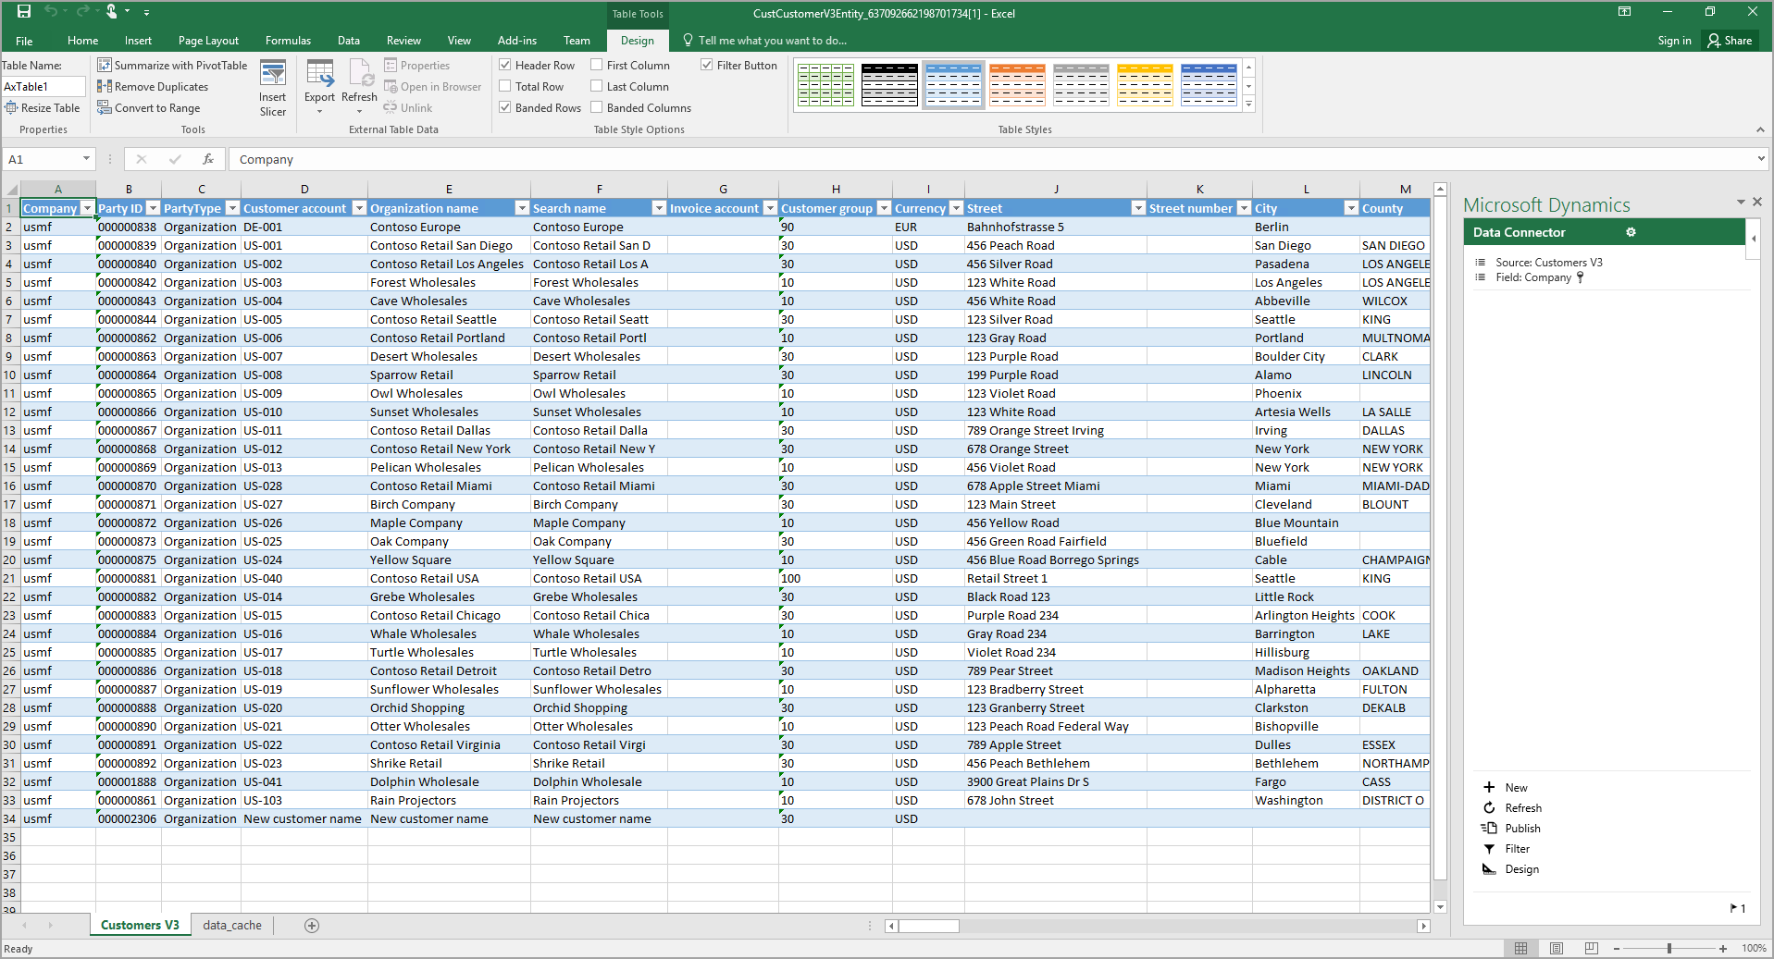Image resolution: width=1774 pixels, height=959 pixels.
Task: Click the Publish icon in Dynamics pane
Action: tap(1489, 828)
